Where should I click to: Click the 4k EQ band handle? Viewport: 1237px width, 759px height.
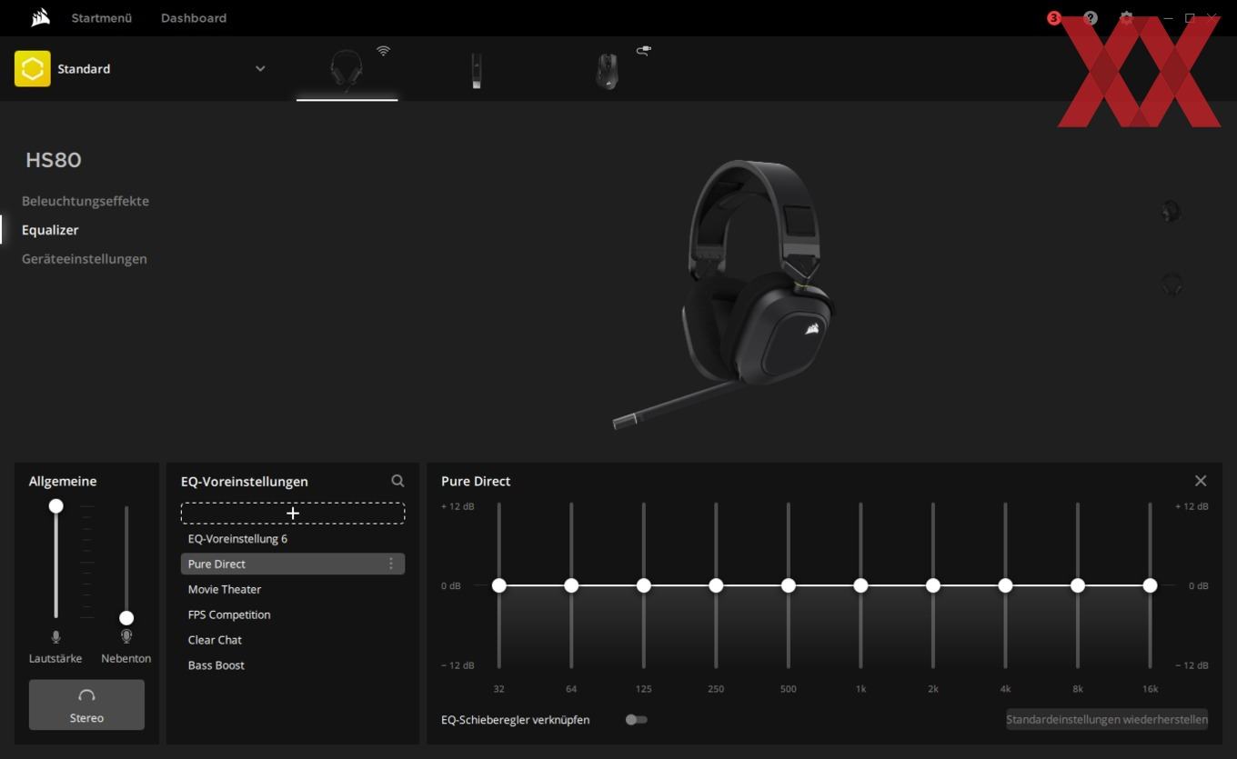click(1005, 585)
